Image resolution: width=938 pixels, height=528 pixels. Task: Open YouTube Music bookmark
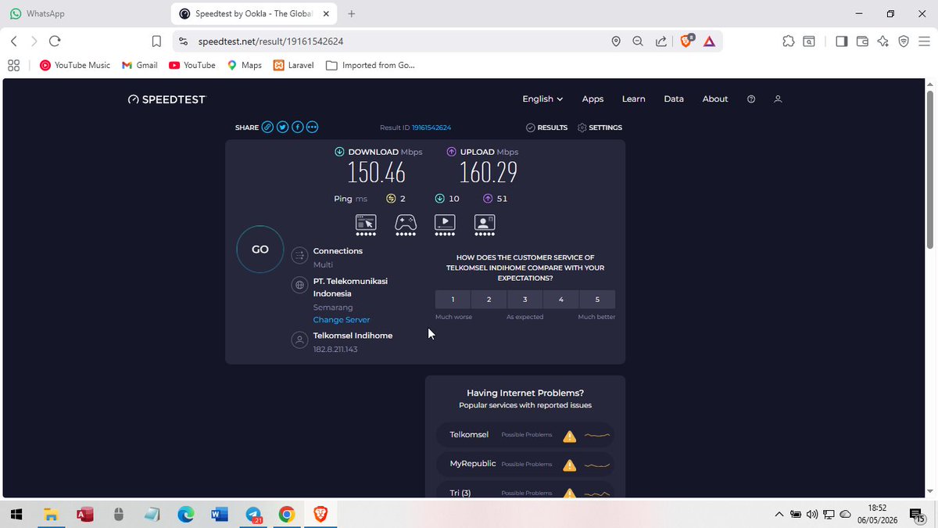pos(75,66)
